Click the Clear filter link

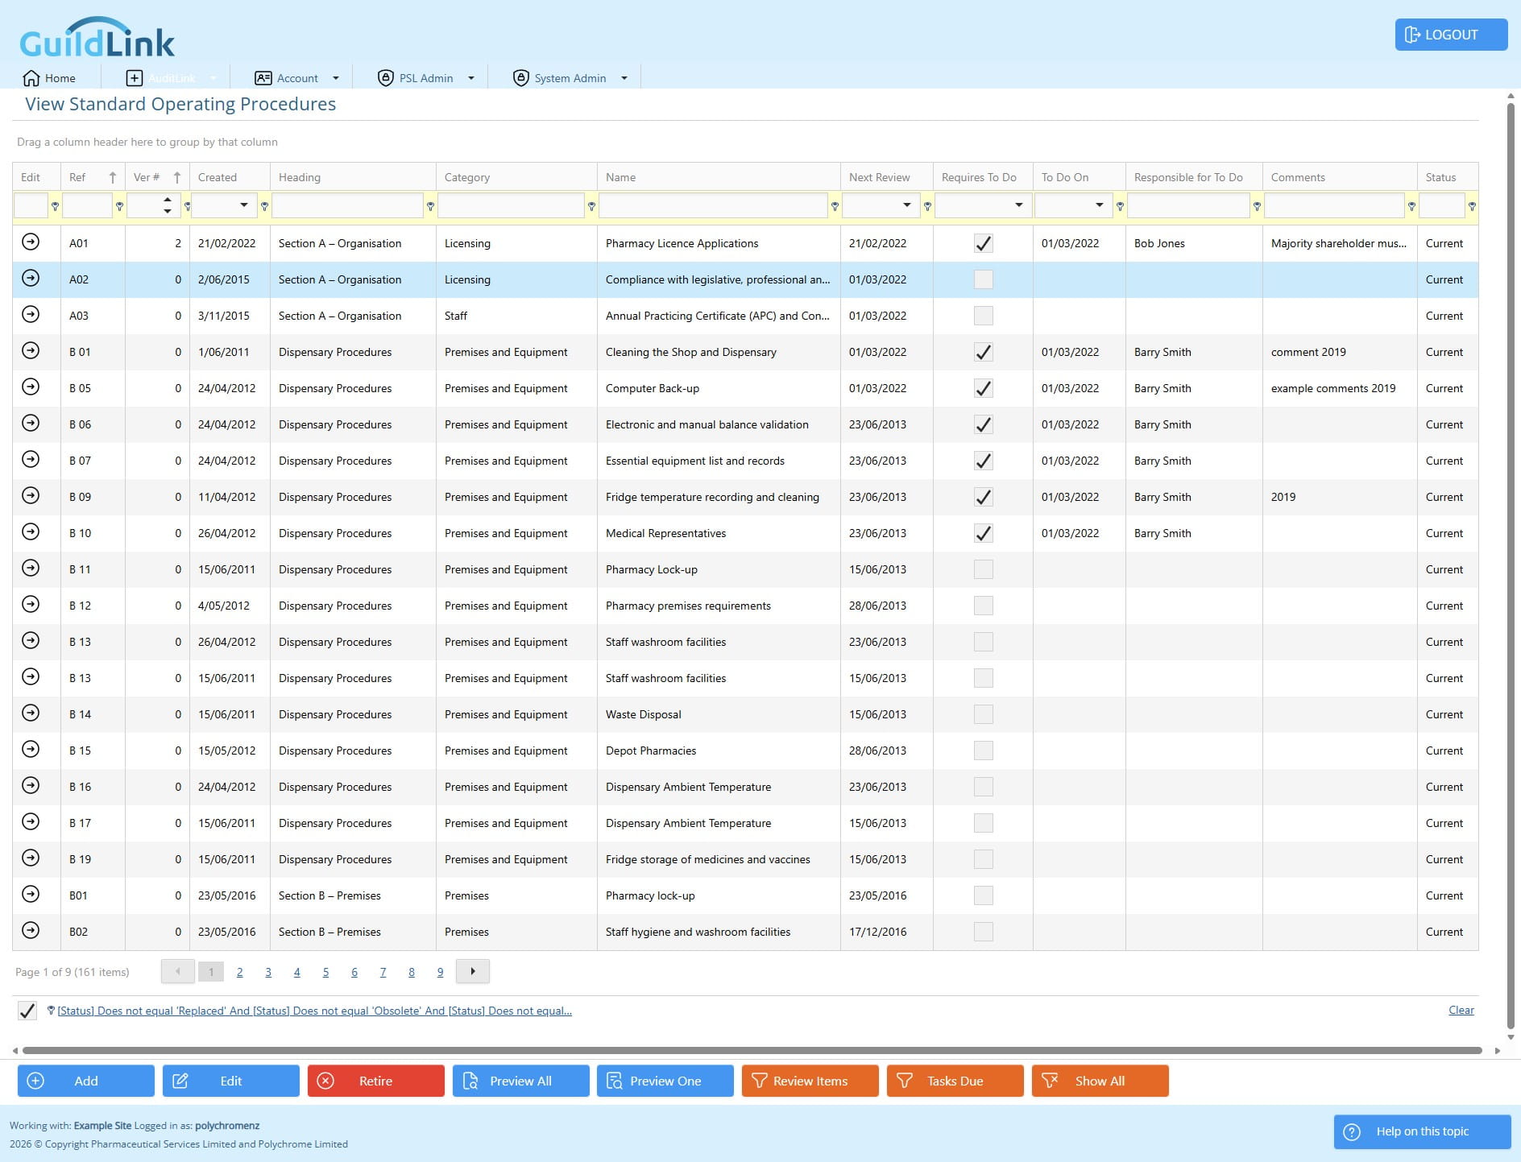coord(1461,1010)
